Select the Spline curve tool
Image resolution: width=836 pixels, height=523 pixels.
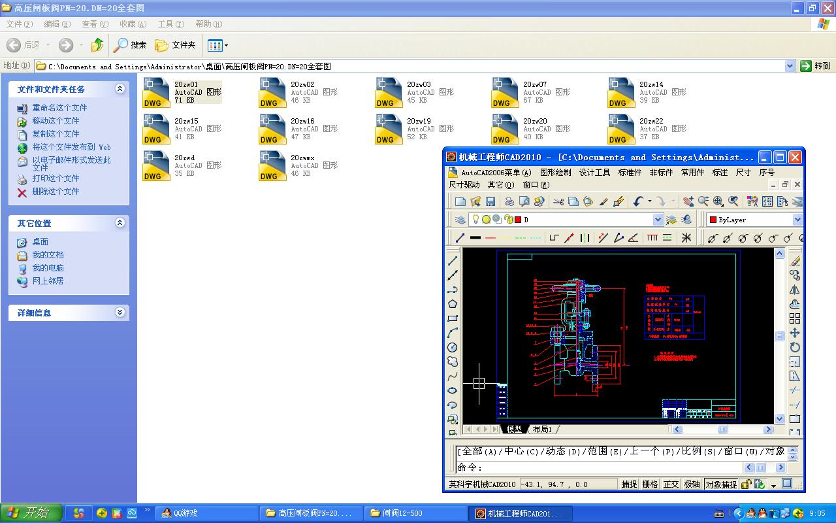pos(453,376)
